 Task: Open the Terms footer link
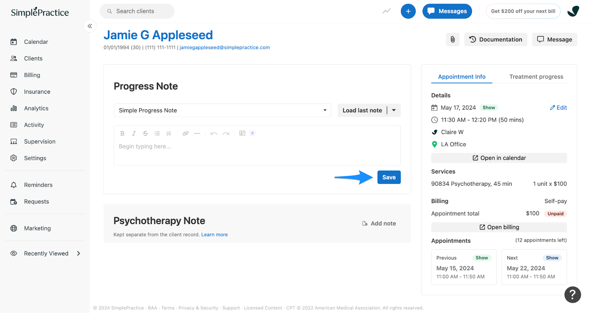tap(168, 308)
